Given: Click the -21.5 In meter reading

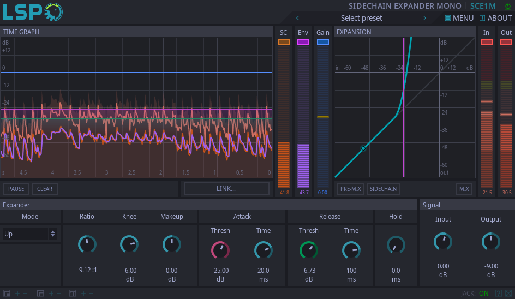Looking at the screenshot, I should [487, 193].
